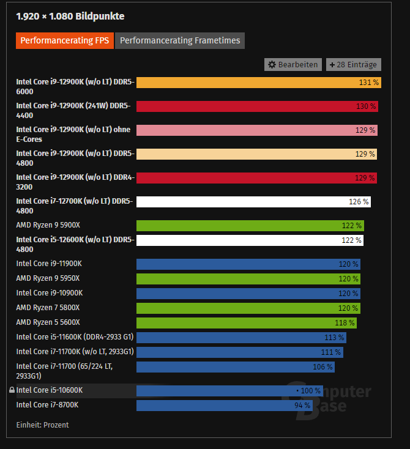Click the gear icon in Bearbeiten

tap(272, 65)
